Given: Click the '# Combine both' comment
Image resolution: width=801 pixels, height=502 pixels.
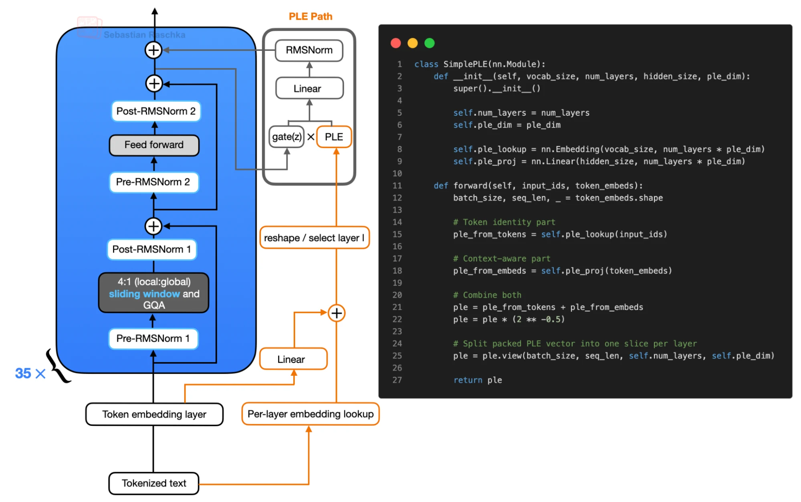Looking at the screenshot, I should (487, 295).
